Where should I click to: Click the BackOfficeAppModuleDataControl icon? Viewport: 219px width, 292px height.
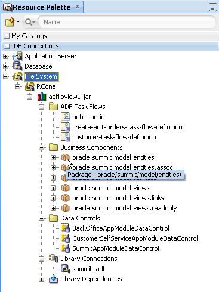pos(65,228)
